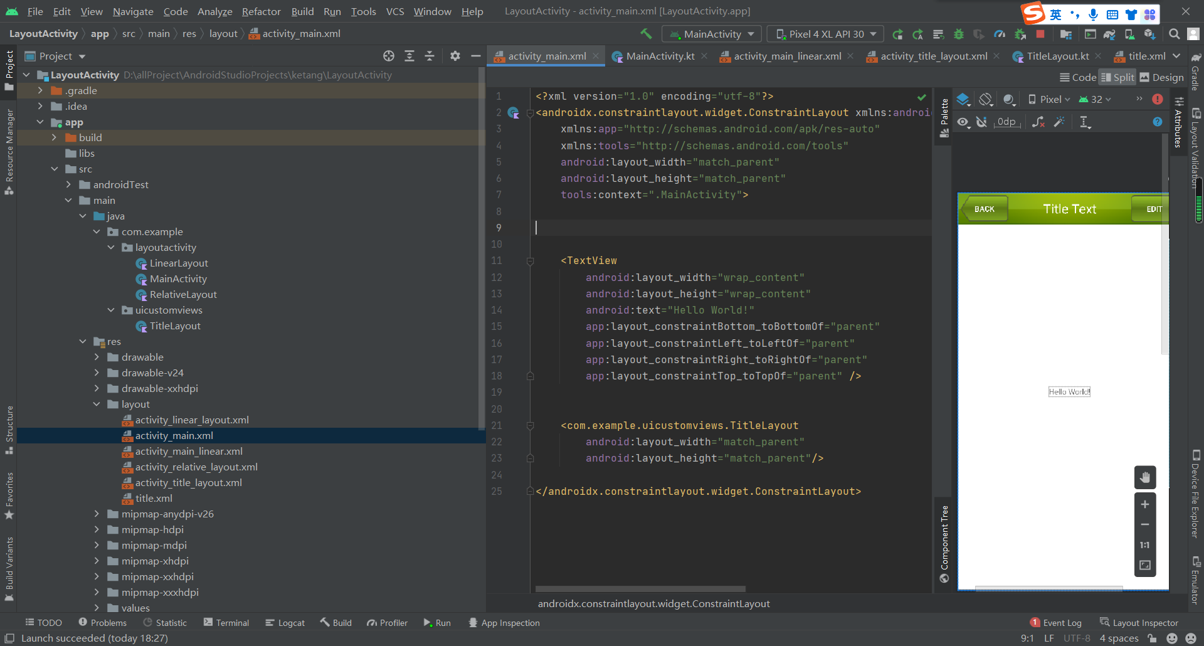Expand the drawable folder in project tree

tap(97, 357)
